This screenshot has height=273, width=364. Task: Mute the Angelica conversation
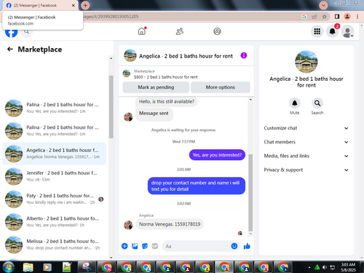click(295, 103)
